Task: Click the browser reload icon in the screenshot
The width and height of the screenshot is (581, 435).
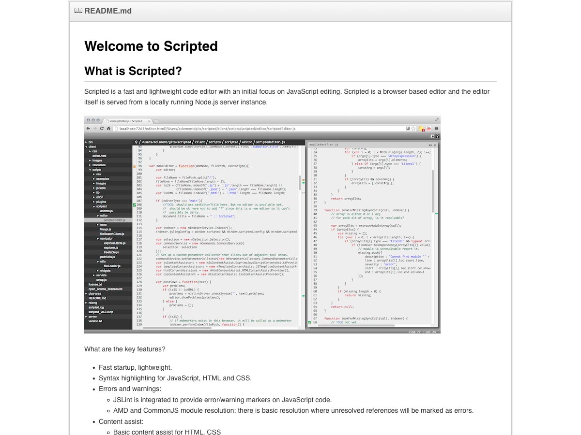Action: tap(102, 129)
